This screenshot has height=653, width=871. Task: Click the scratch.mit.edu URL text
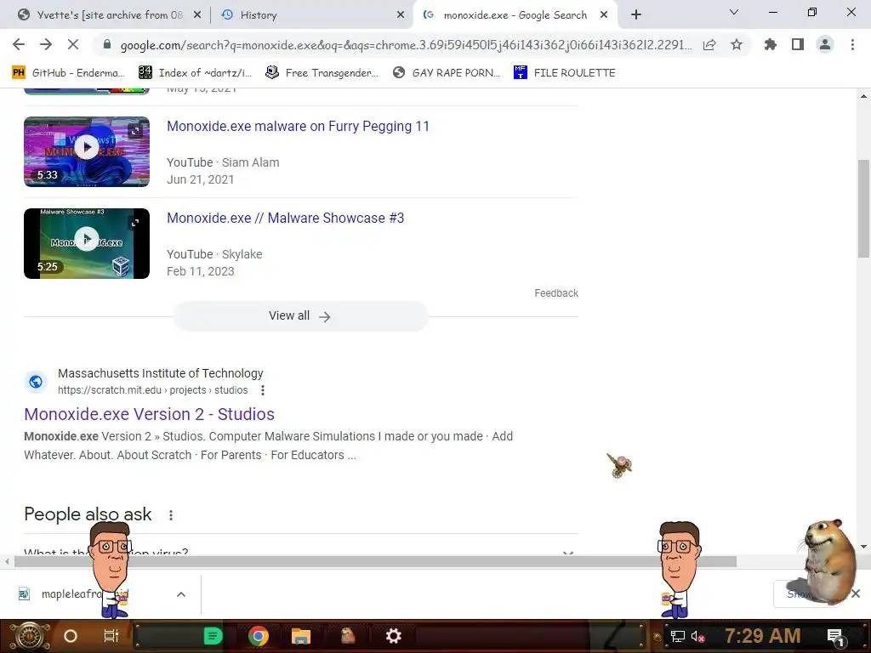point(153,390)
